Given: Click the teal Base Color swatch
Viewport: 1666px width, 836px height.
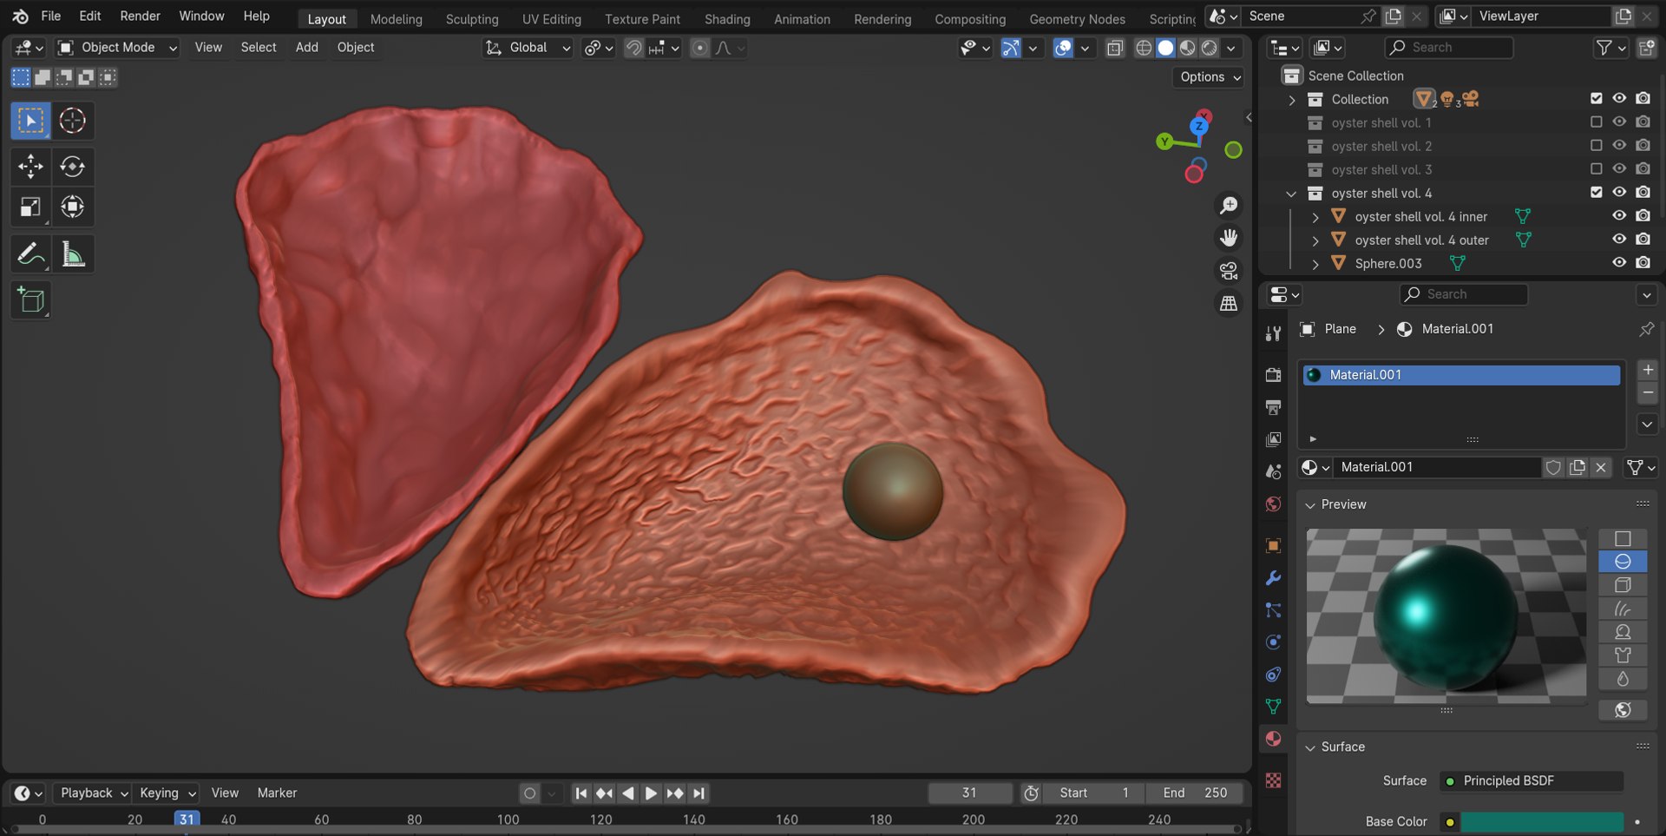Looking at the screenshot, I should point(1542,821).
